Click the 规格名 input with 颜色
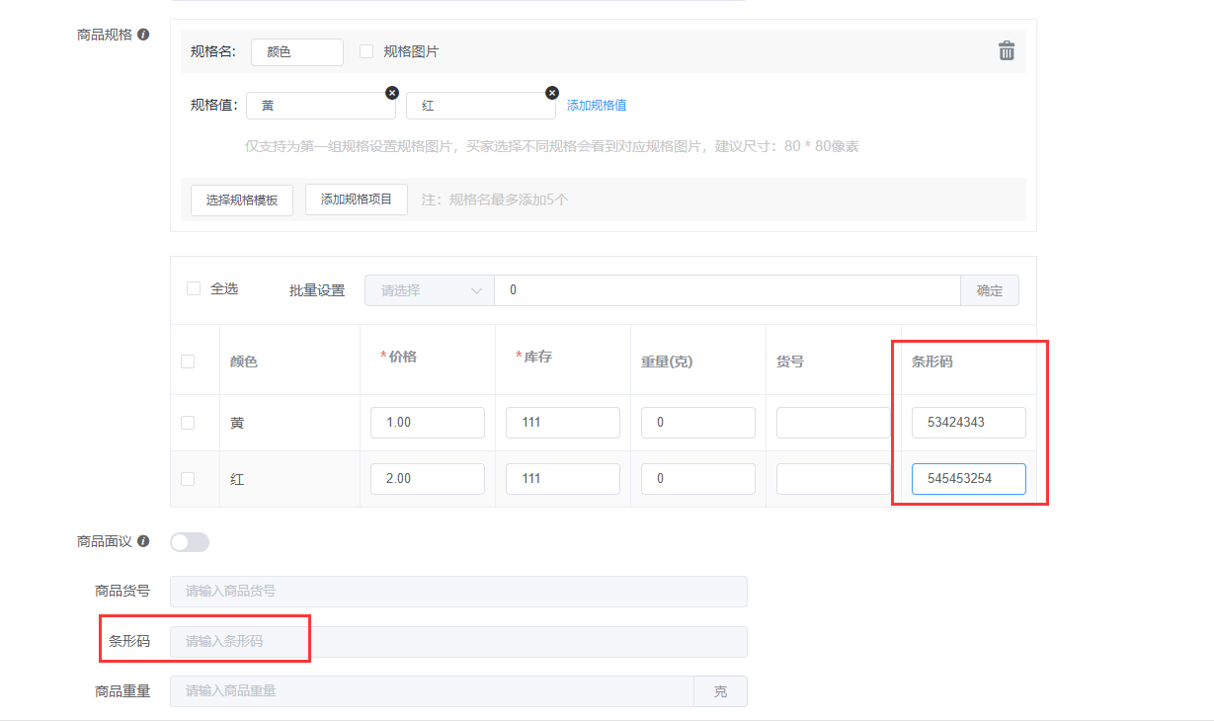 (297, 52)
